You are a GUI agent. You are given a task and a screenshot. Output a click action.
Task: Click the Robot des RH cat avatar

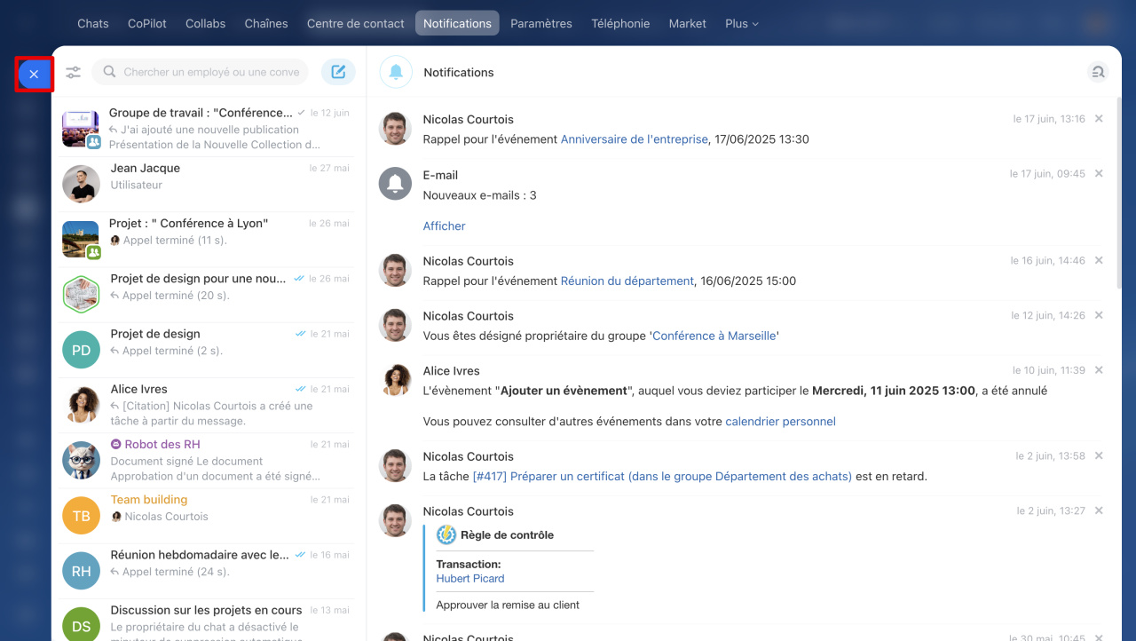81,461
